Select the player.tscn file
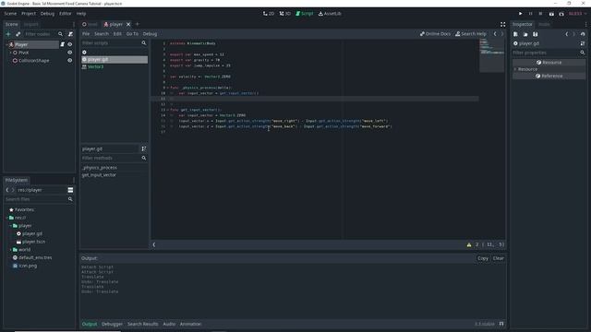 (x=33, y=242)
